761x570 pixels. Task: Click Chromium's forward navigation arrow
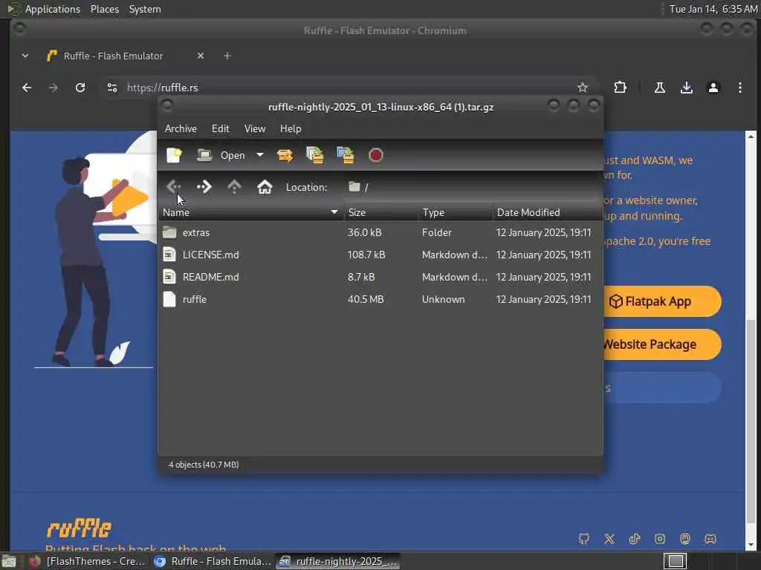click(53, 88)
